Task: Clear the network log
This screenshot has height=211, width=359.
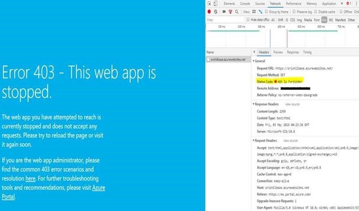Action: point(216,12)
